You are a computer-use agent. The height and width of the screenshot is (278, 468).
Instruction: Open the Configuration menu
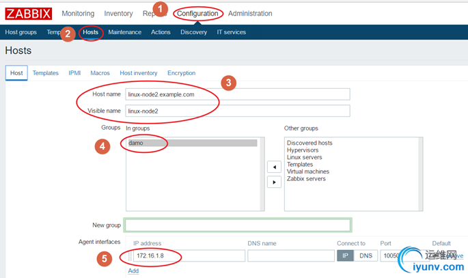(x=197, y=14)
